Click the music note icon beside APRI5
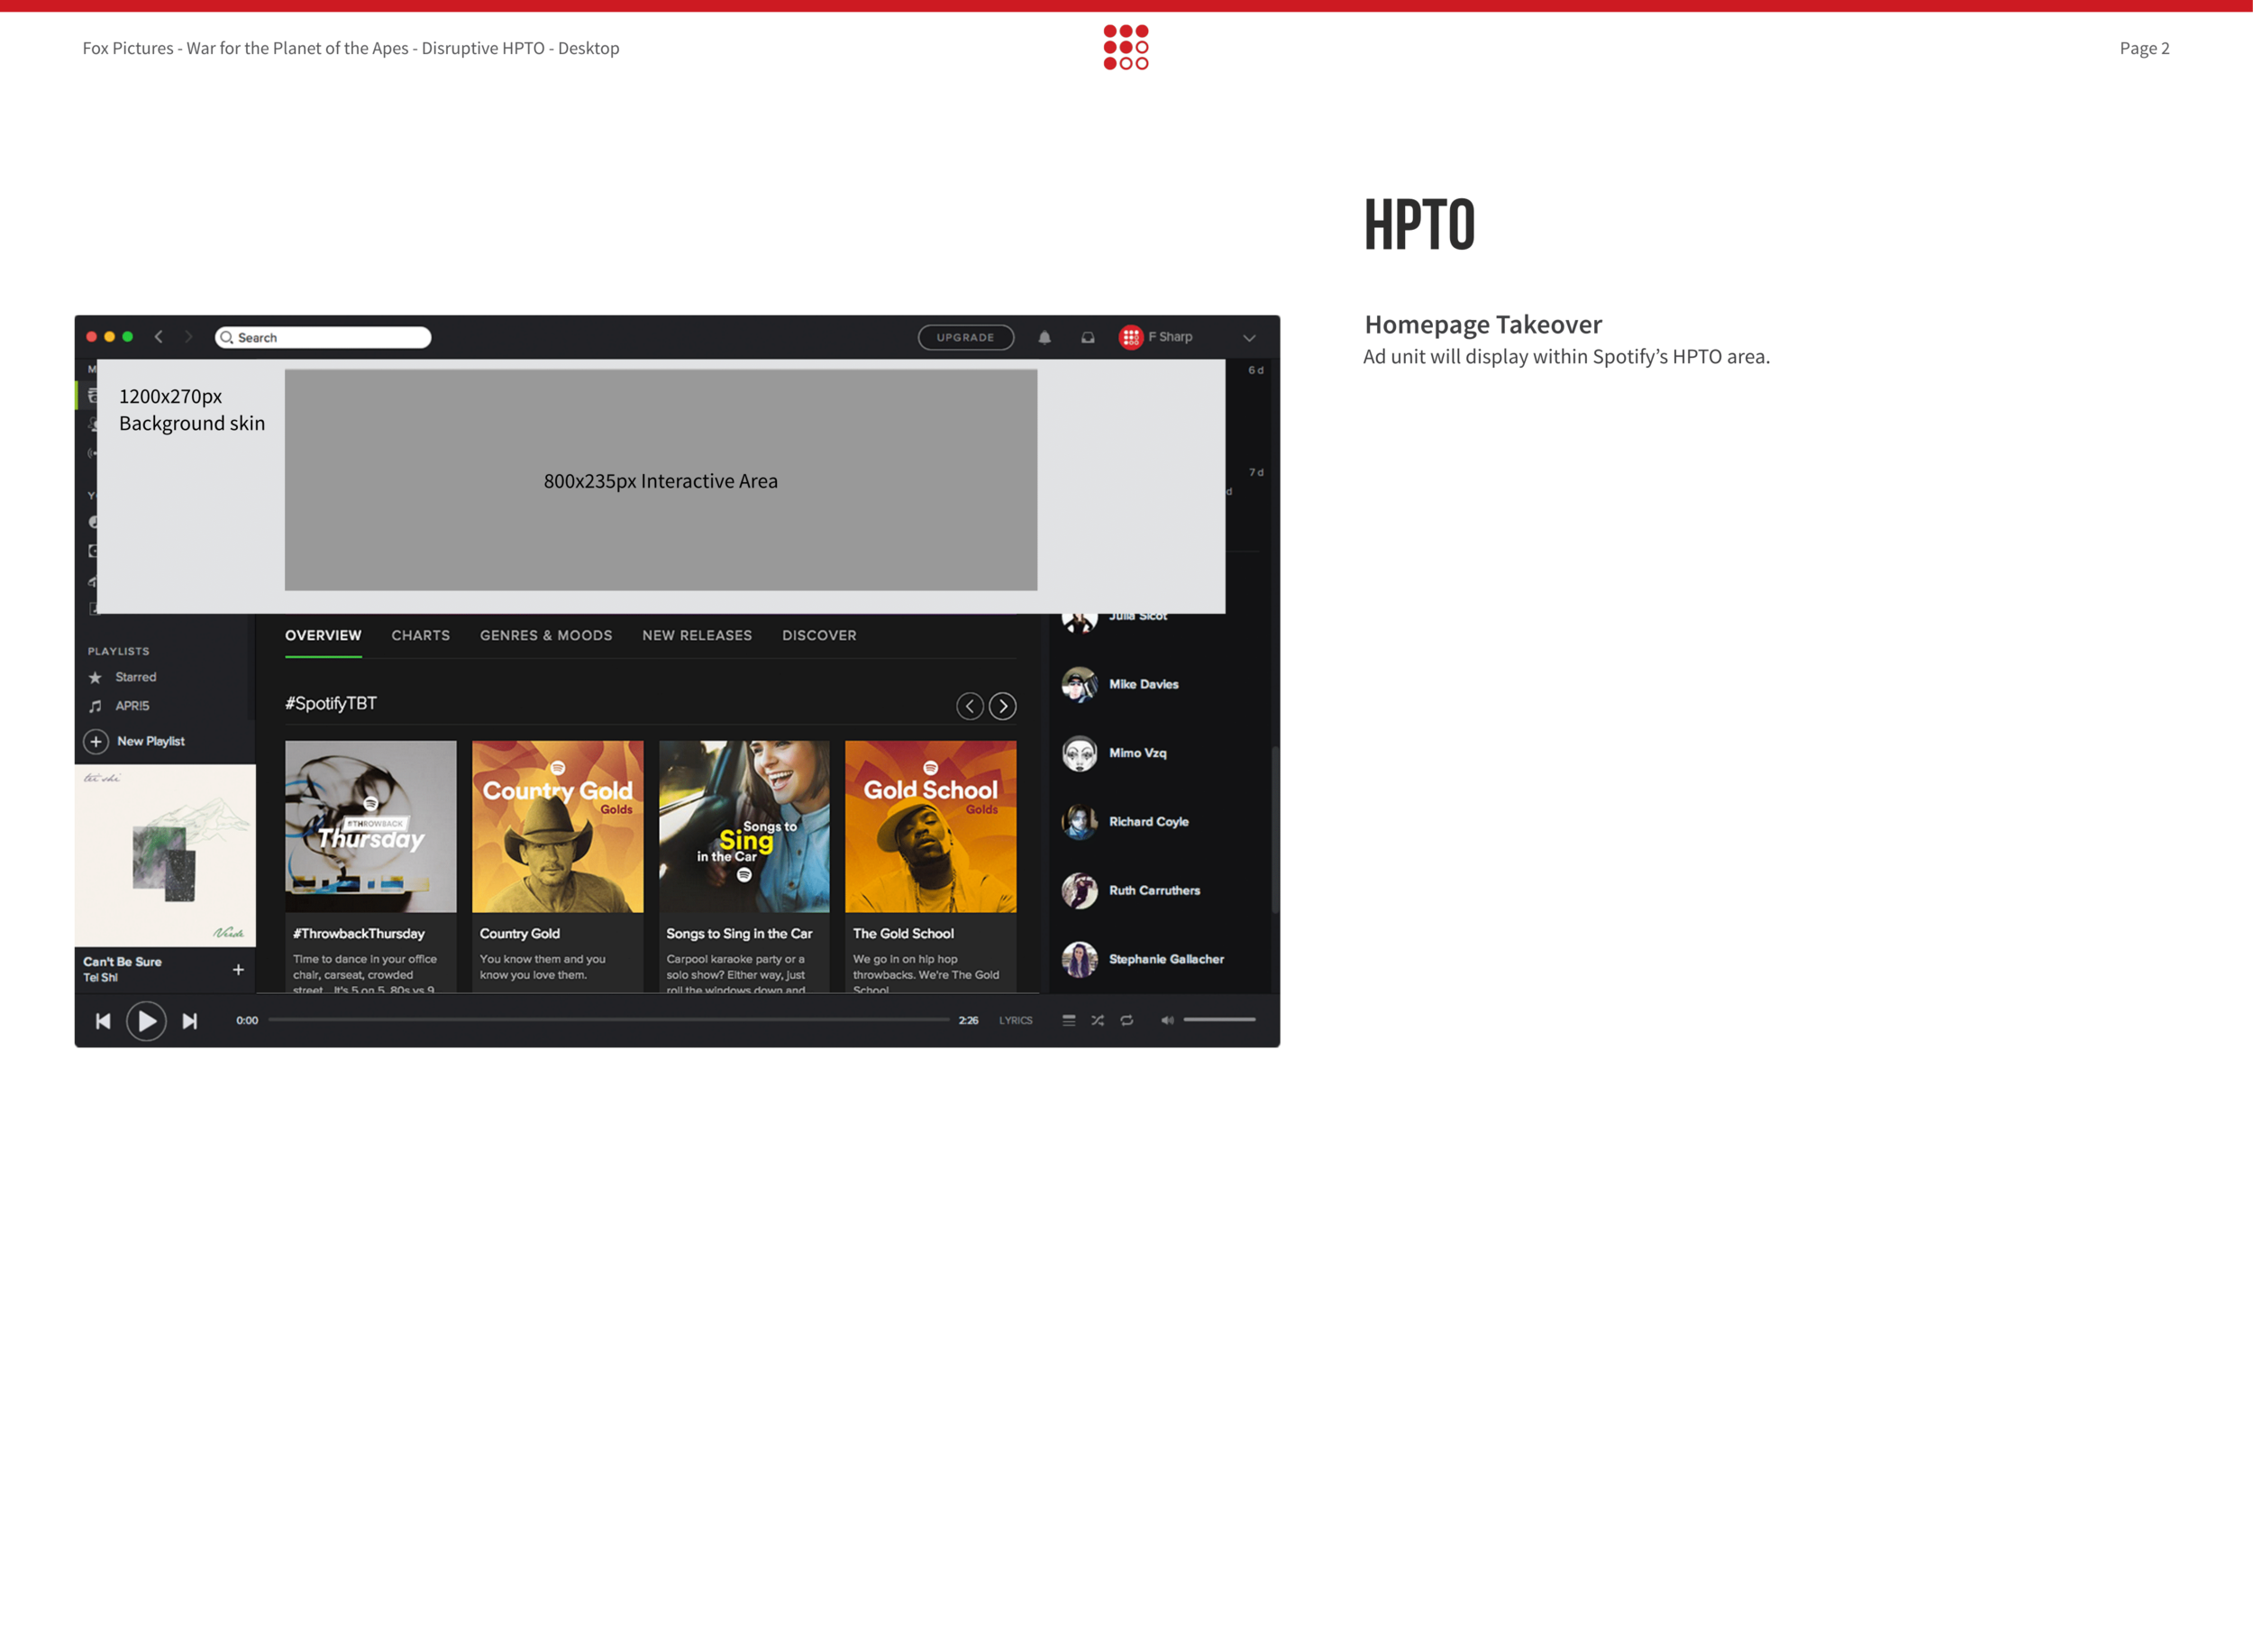 (x=95, y=706)
